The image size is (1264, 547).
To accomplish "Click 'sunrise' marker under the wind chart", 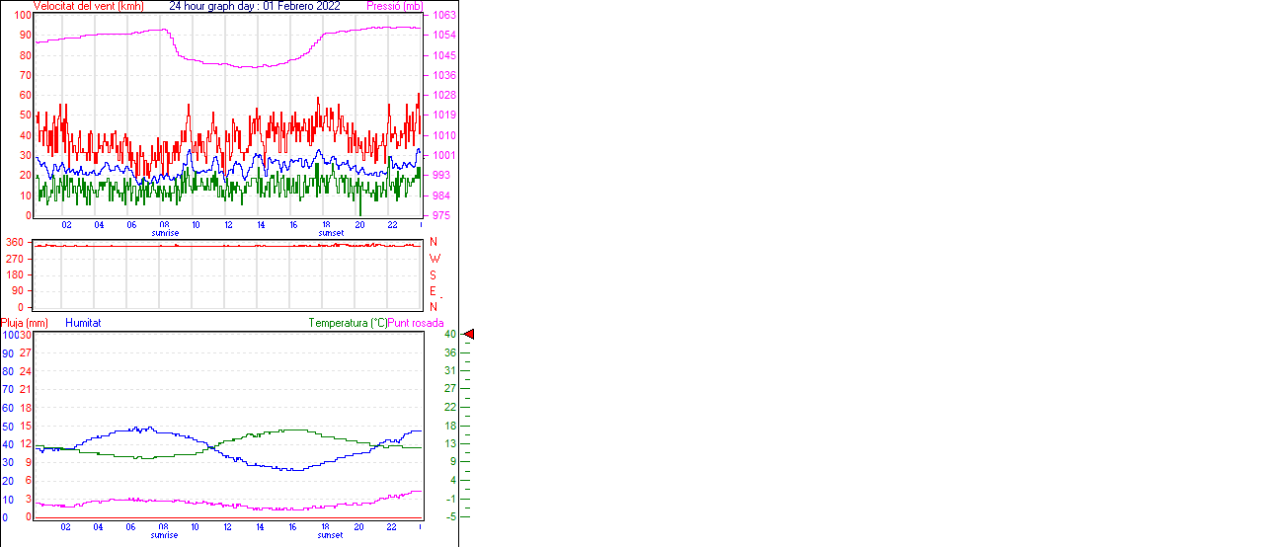I will (165, 233).
